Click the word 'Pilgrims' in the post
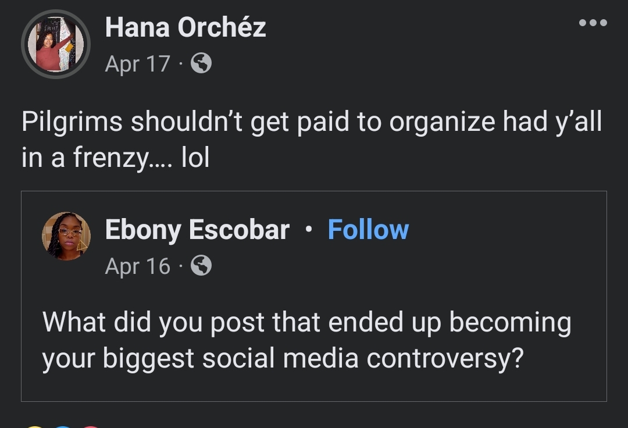 pyautogui.click(x=72, y=123)
